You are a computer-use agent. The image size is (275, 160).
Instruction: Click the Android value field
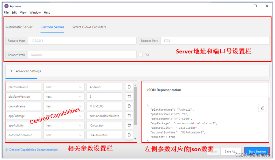[104, 87]
